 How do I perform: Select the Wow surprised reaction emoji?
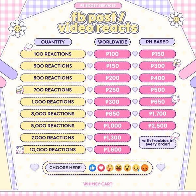pyautogui.click(x=127, y=168)
